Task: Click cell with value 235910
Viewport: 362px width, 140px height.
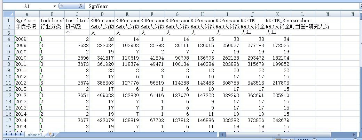Action: click(277, 95)
